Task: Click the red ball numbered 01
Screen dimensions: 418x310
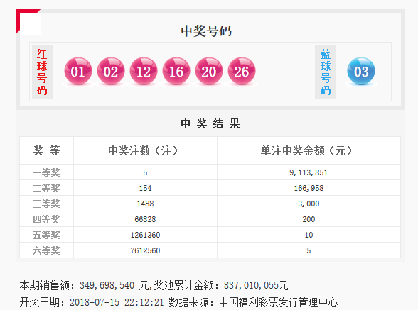Action: tap(78, 71)
